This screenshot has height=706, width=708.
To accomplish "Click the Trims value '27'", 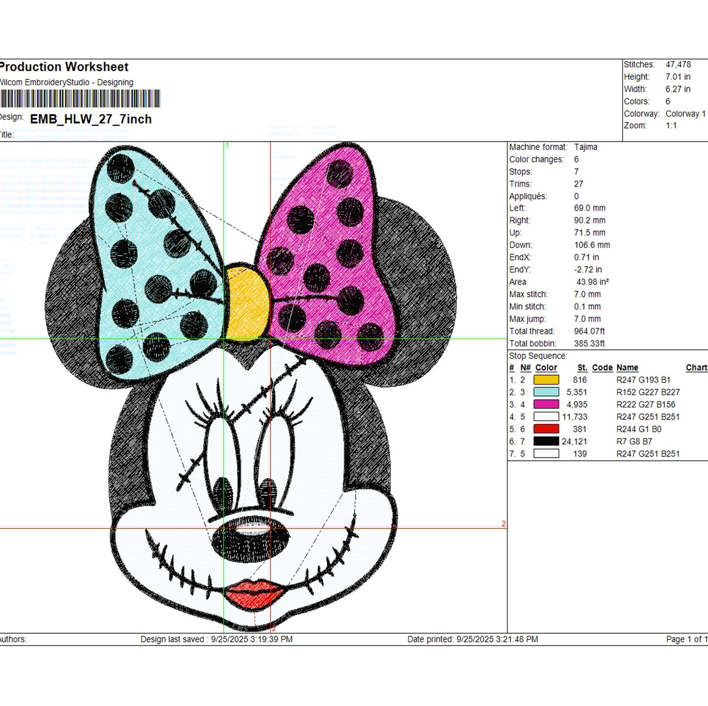I will pos(579,184).
